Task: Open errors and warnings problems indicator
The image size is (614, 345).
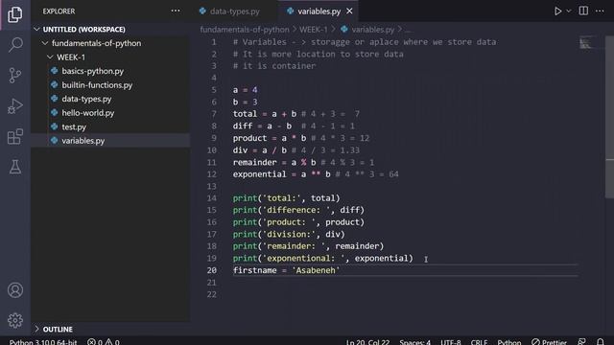Action: (x=104, y=342)
